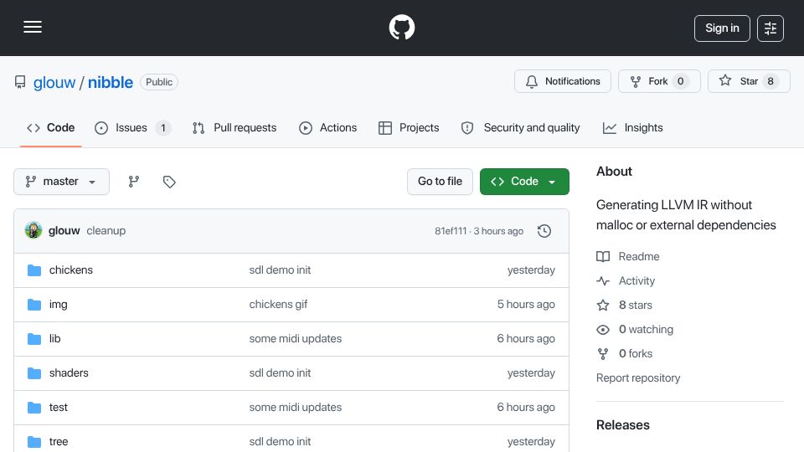Image resolution: width=804 pixels, height=452 pixels.
Task: Click the chickens folder icon
Action: (34, 270)
